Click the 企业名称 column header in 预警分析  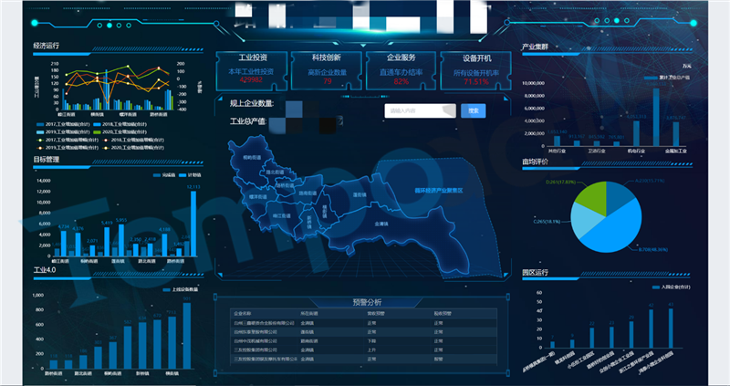tap(243, 312)
